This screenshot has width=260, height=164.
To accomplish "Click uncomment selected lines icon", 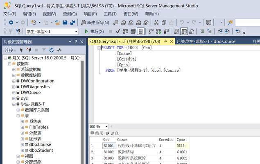I will click(210, 32).
